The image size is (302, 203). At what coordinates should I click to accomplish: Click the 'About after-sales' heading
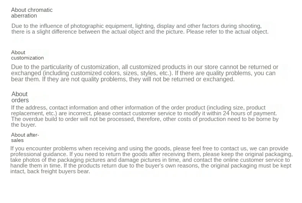tap(25, 137)
